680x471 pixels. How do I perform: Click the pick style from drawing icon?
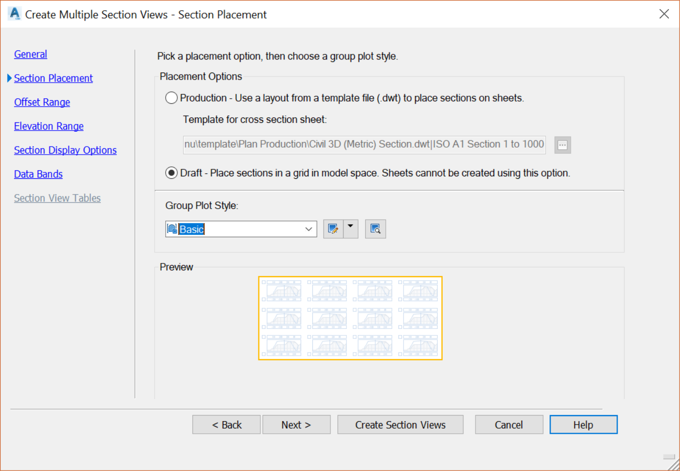pyautogui.click(x=375, y=229)
